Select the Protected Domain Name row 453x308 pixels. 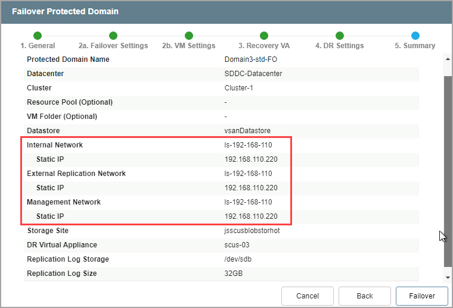(x=221, y=59)
